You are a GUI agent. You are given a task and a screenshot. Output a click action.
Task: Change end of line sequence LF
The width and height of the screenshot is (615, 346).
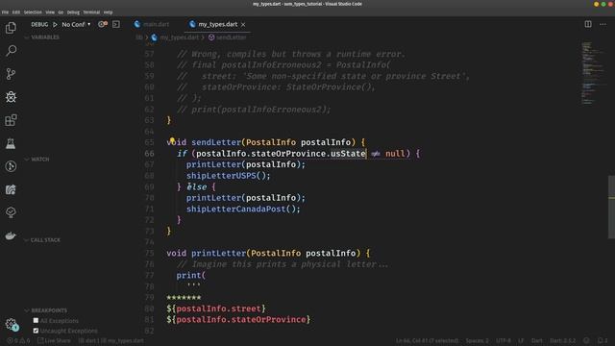pos(521,340)
